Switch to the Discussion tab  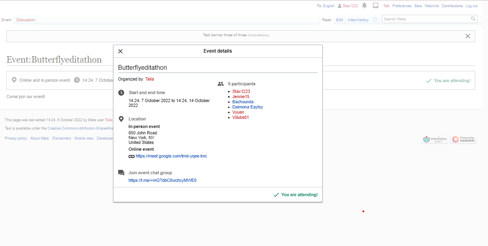coord(26,20)
